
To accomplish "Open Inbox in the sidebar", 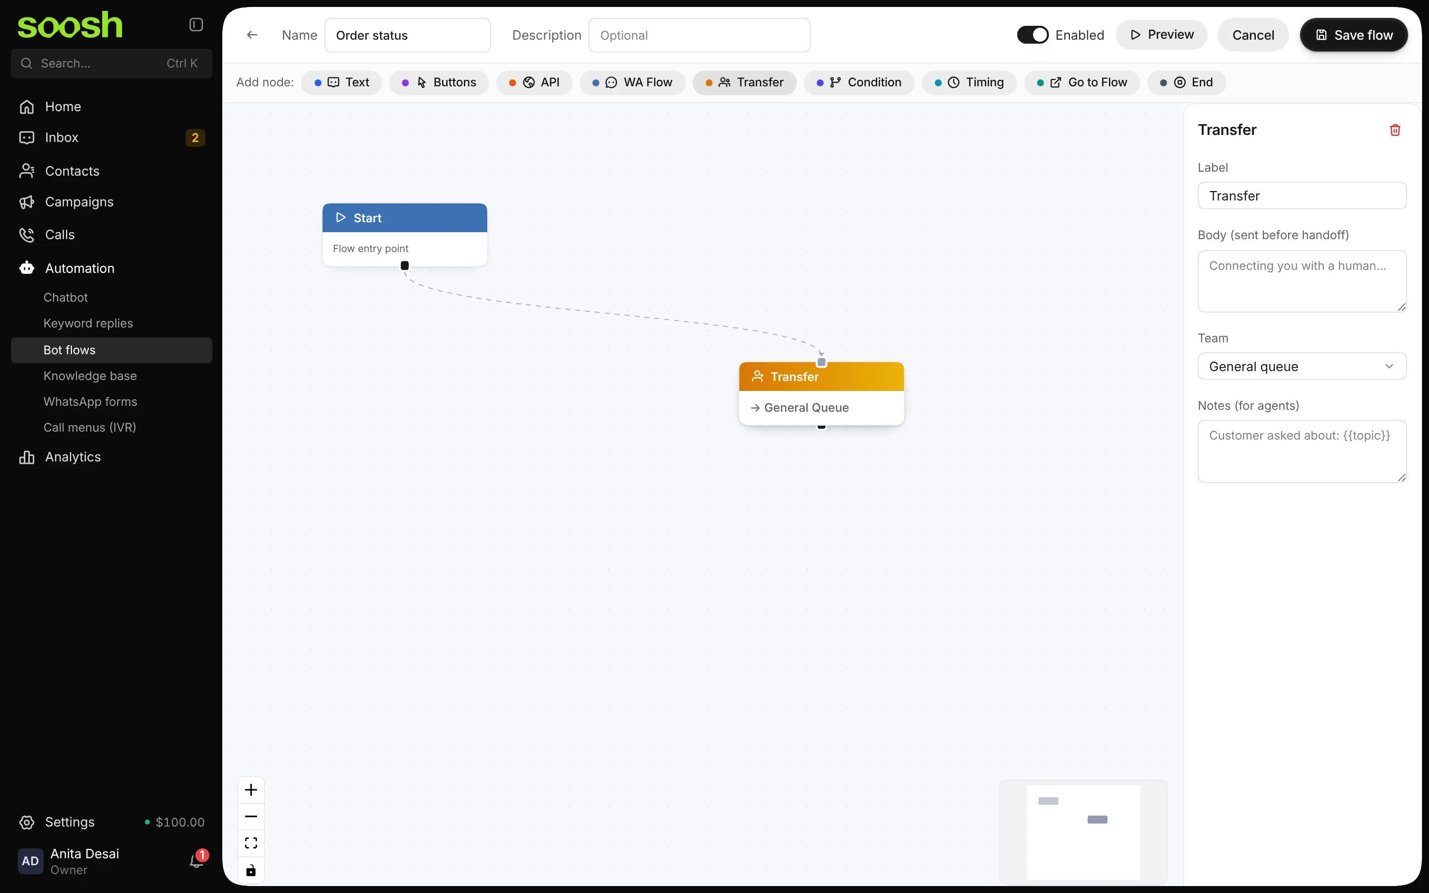I will pyautogui.click(x=112, y=137).
